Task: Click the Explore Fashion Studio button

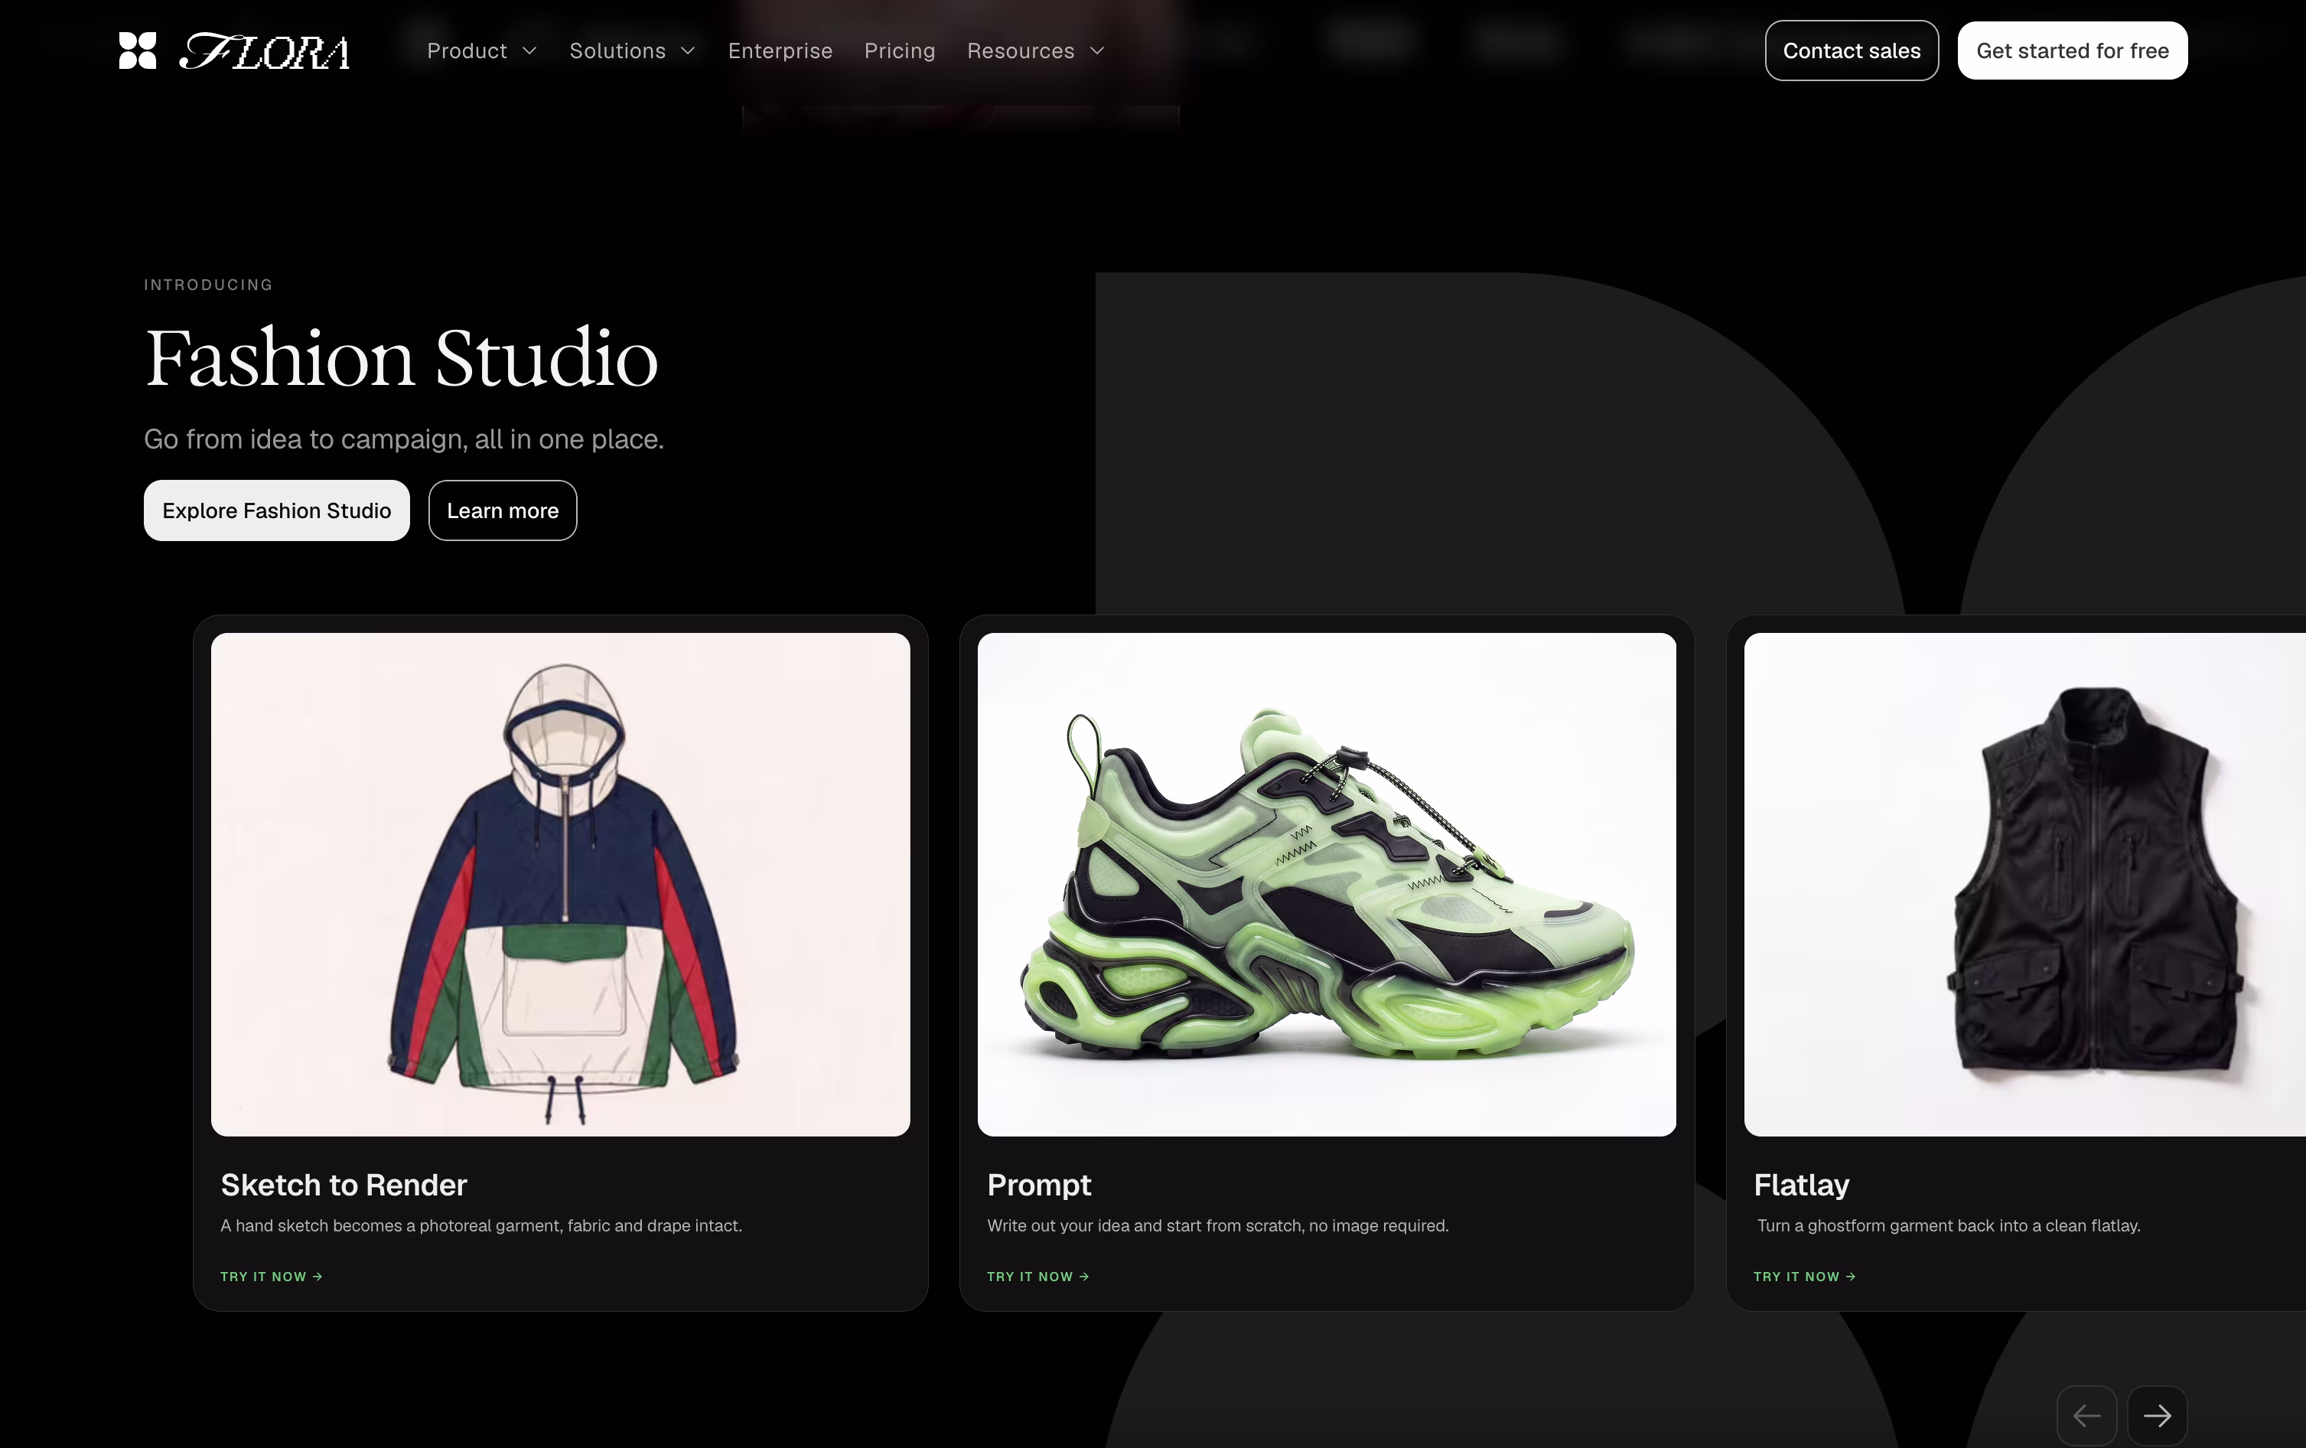Action: coord(277,510)
